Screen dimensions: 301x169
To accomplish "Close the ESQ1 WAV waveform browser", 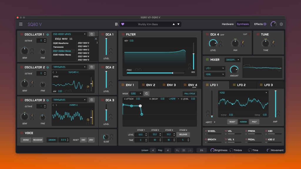I will [96, 39].
